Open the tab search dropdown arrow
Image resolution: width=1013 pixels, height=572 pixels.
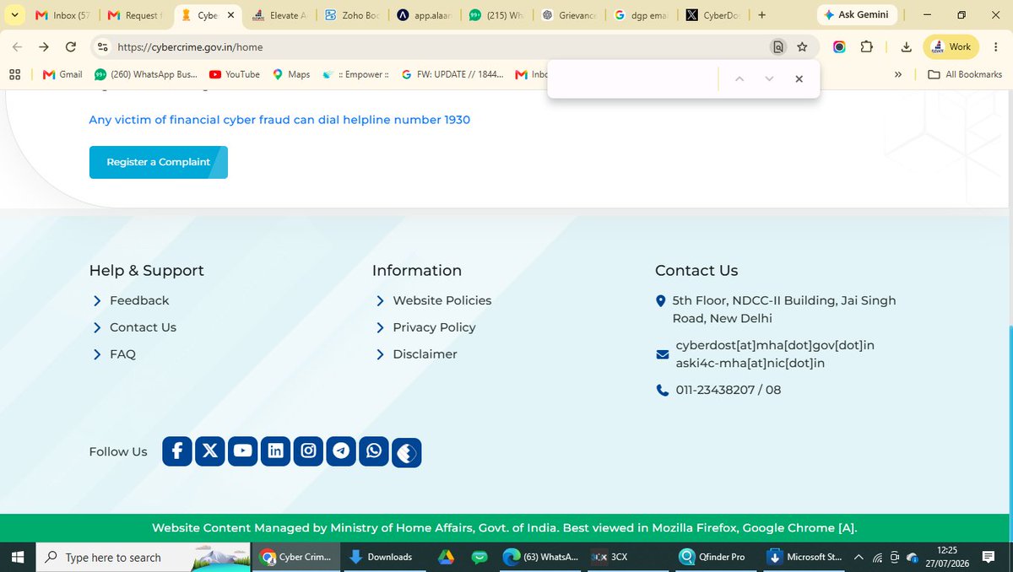pos(14,15)
